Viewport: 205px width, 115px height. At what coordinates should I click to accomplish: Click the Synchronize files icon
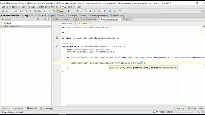coord(7,11)
